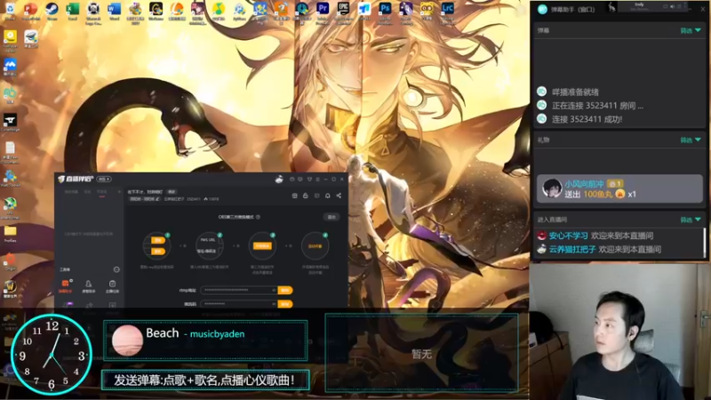Click the calendar icon in streaming app header
The image size is (711, 400).
pyautogui.click(x=294, y=196)
